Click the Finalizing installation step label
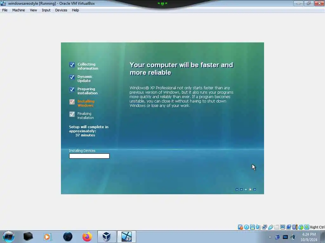This screenshot has height=243, width=325. click(86, 116)
